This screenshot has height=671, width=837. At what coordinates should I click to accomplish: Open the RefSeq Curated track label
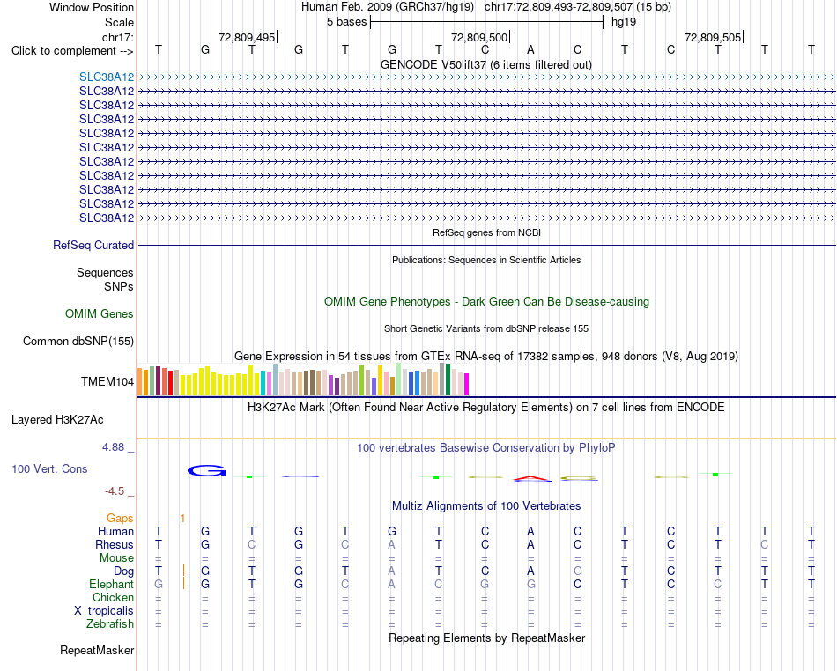point(93,246)
